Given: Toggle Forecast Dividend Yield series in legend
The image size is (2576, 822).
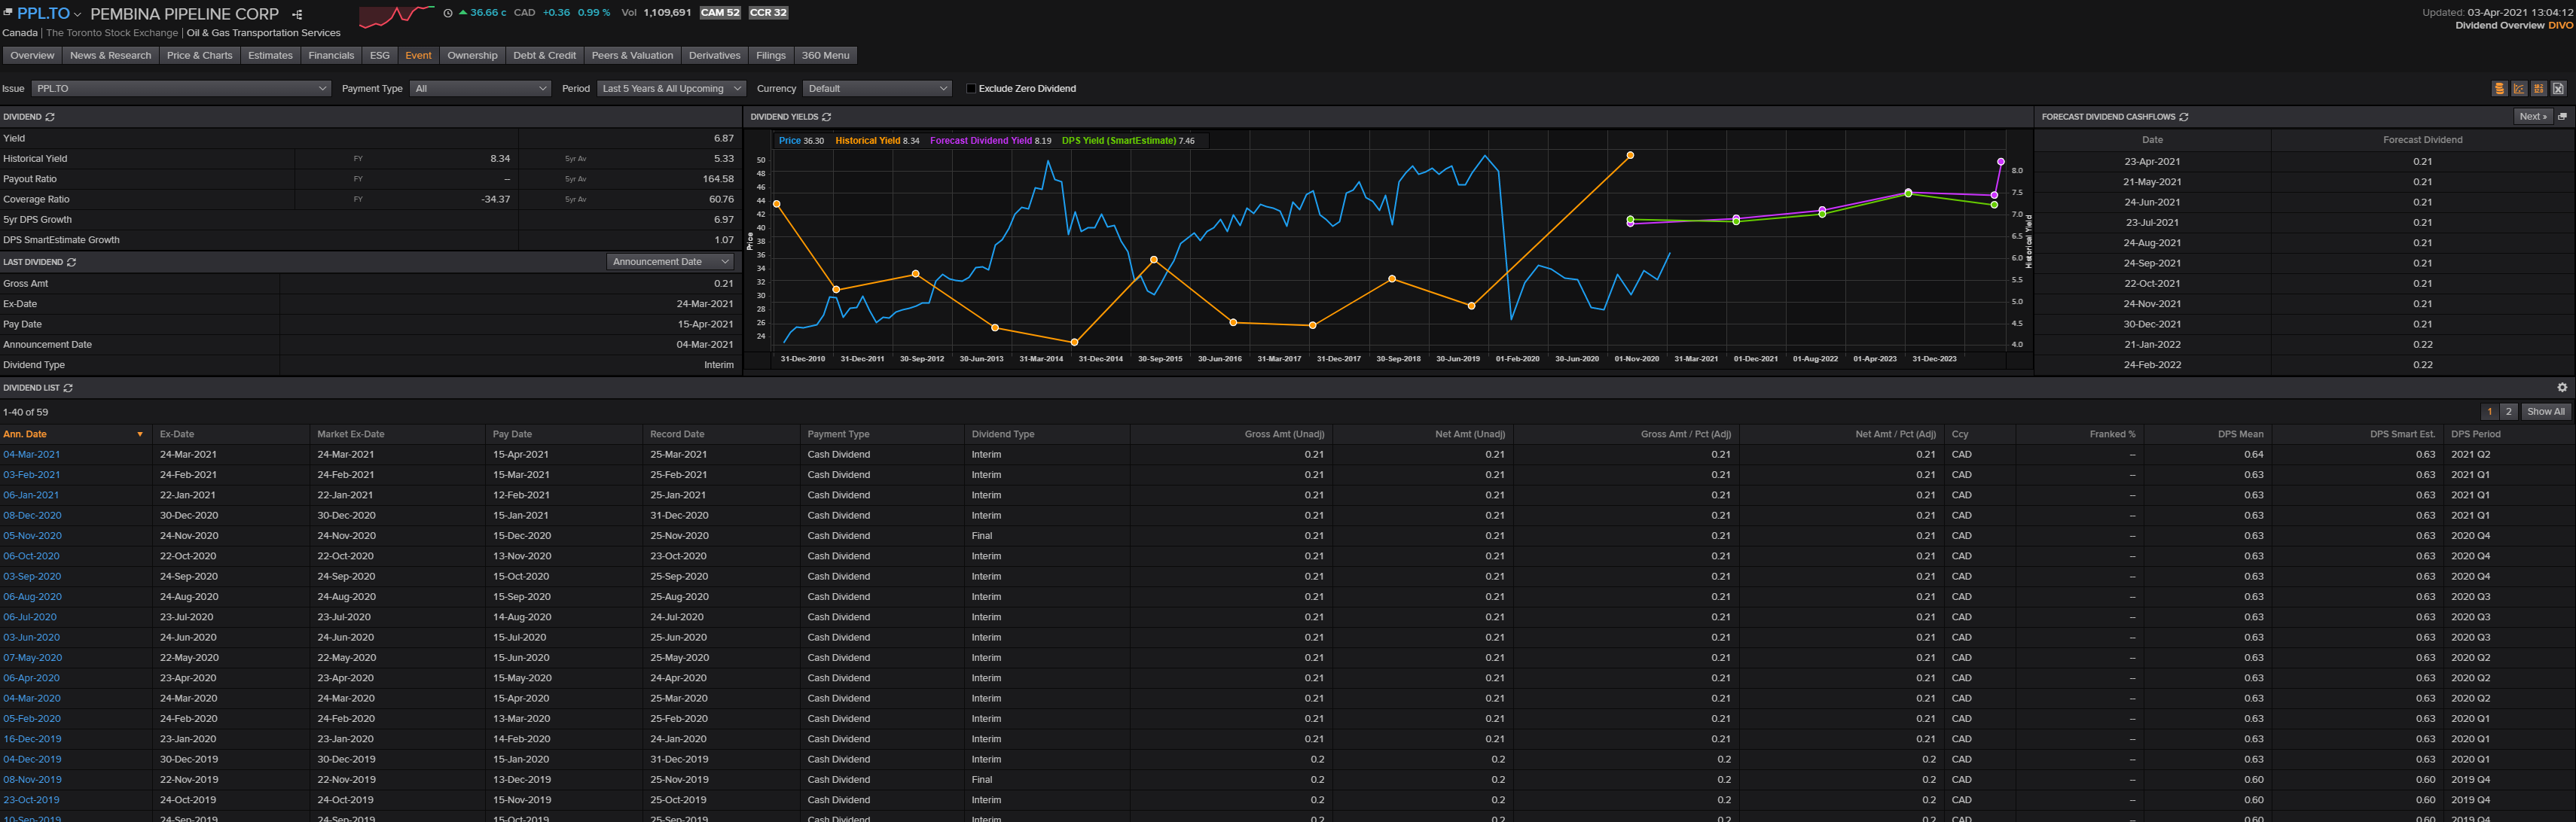Looking at the screenshot, I should 980,141.
